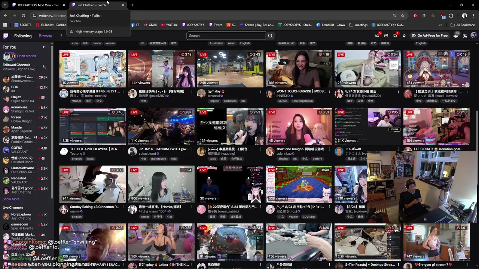479x269 pixels.
Task: Open Sunday Baking stream thumbnail with 944 viewers
Action: [92, 184]
